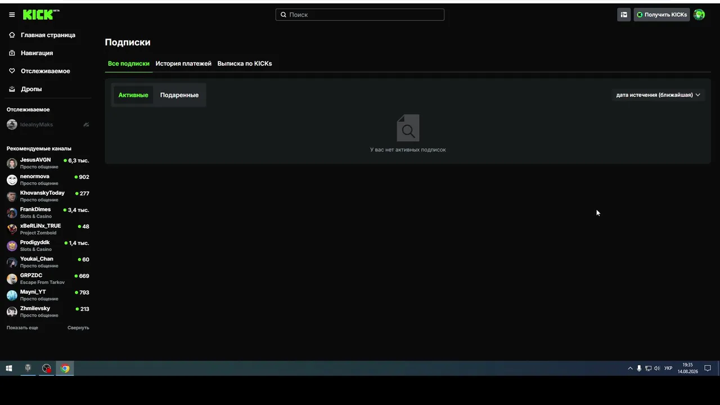Click the magnifier icon in the search bar
This screenshot has width=720, height=405.
pos(283,15)
